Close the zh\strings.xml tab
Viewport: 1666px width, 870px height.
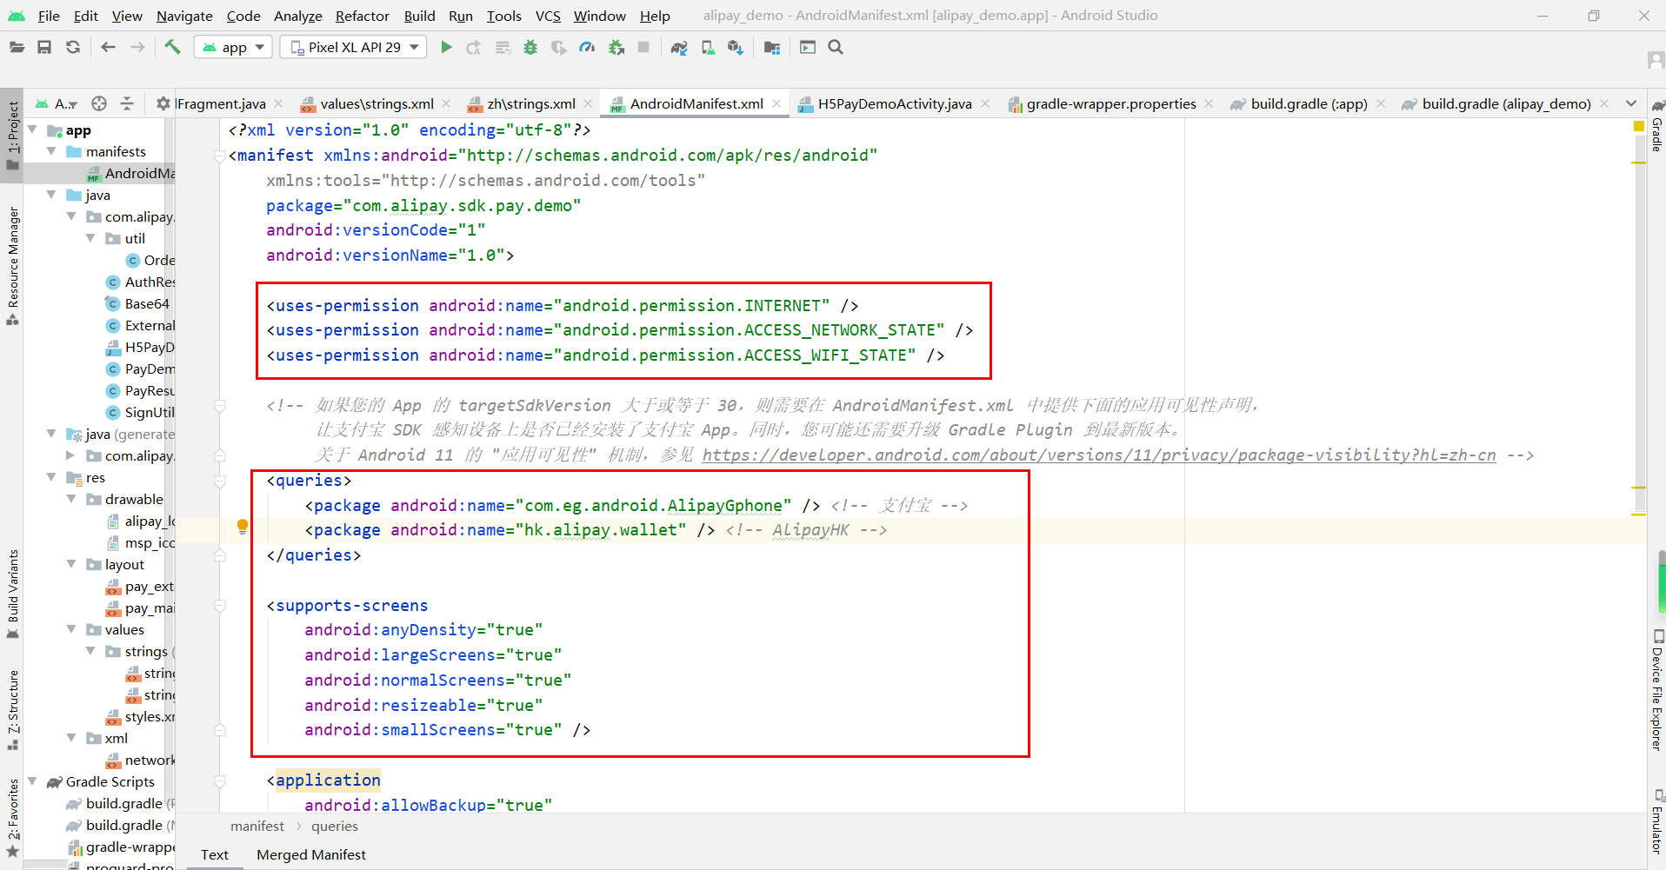[588, 103]
